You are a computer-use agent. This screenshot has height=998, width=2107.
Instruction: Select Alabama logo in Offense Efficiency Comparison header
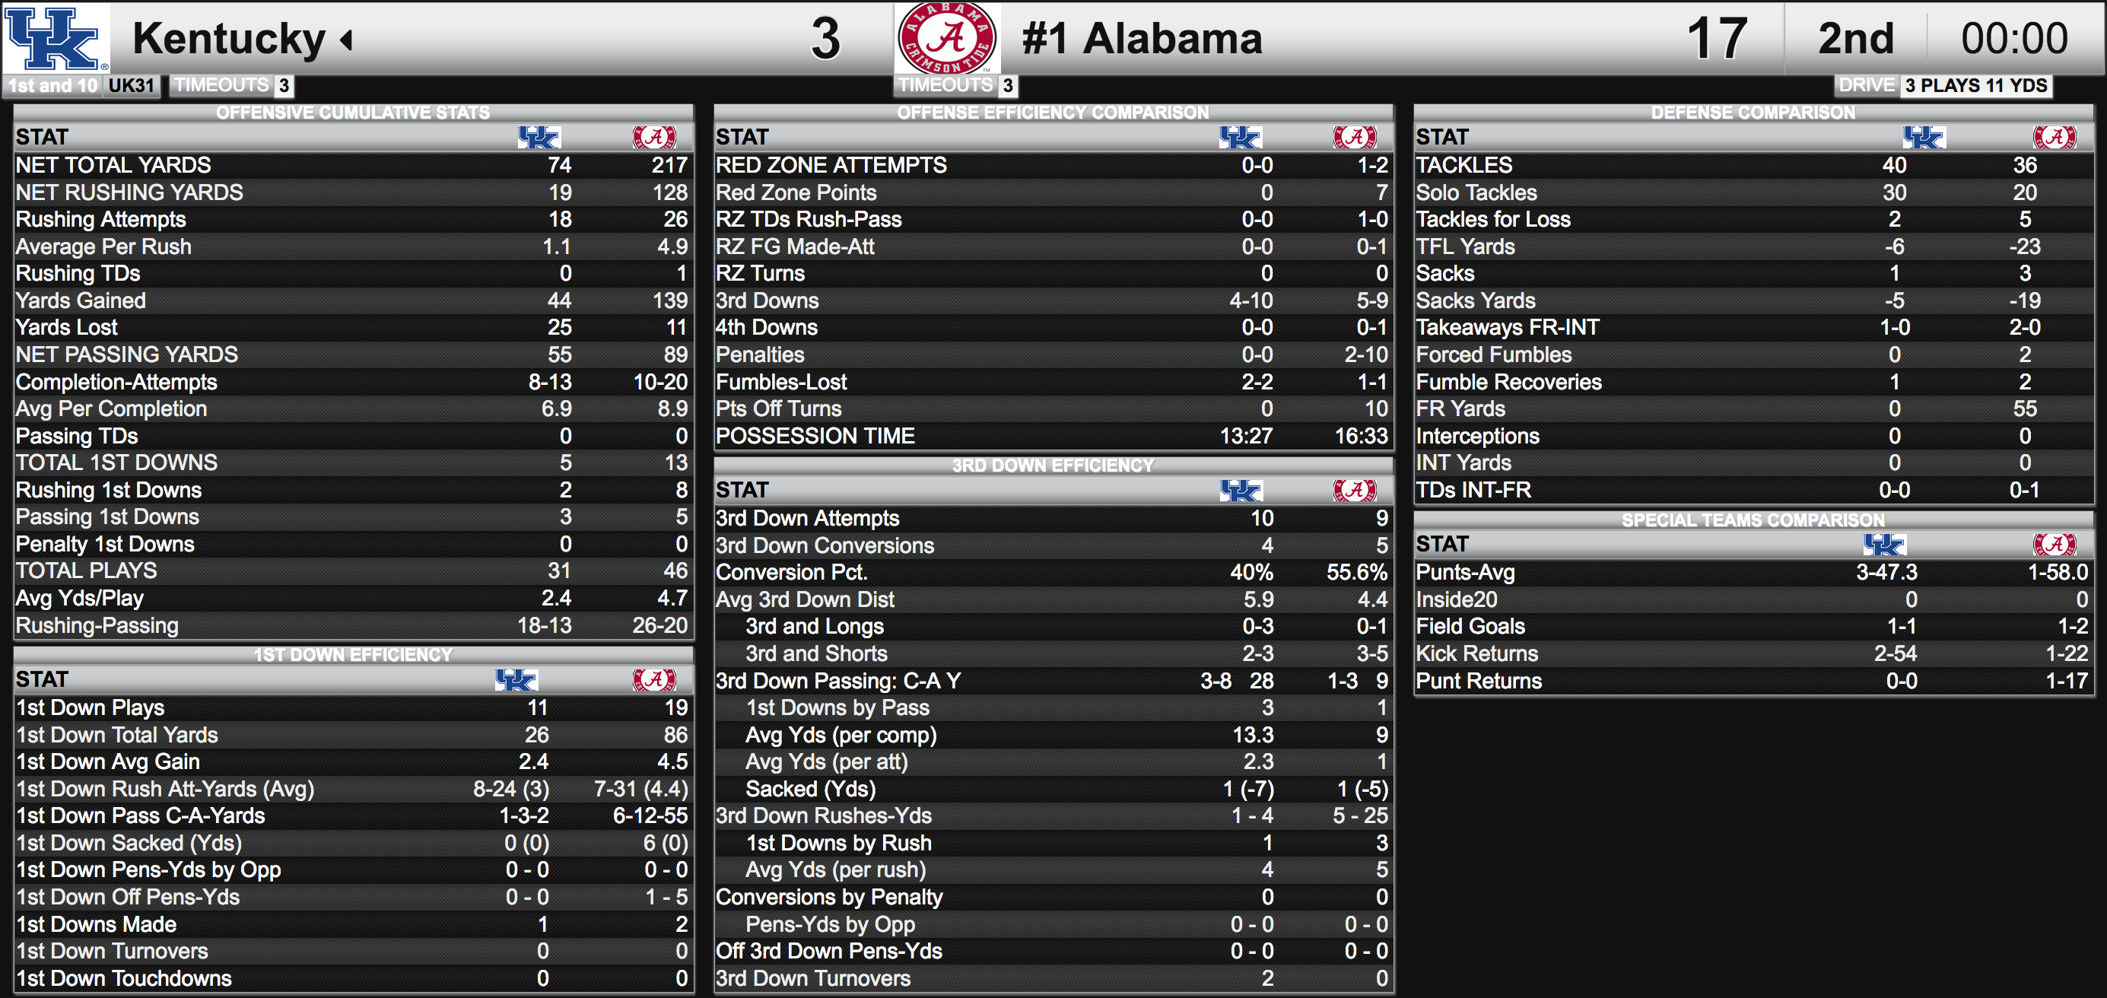1354,138
